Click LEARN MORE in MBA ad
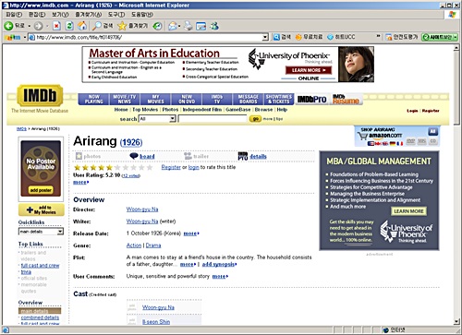The height and width of the screenshot is (335, 462). point(408,211)
